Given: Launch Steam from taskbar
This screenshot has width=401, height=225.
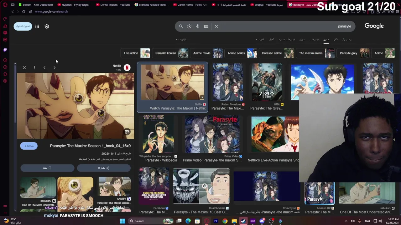Looking at the screenshot, I should point(243,221).
